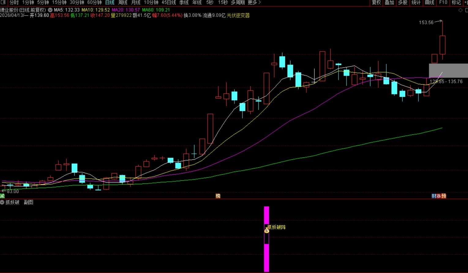The height and width of the screenshot is (273, 468).
Task: Switch to 月线 monthly chart
Action: [x=136, y=2]
